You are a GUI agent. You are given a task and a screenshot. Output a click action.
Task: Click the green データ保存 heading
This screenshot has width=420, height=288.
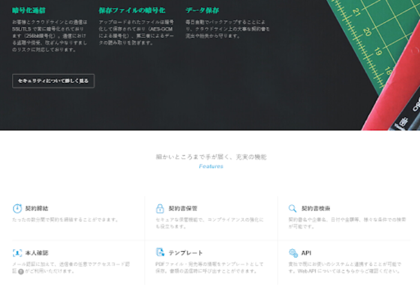point(202,11)
